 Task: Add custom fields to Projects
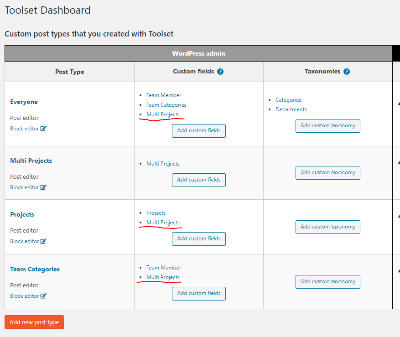[199, 239]
